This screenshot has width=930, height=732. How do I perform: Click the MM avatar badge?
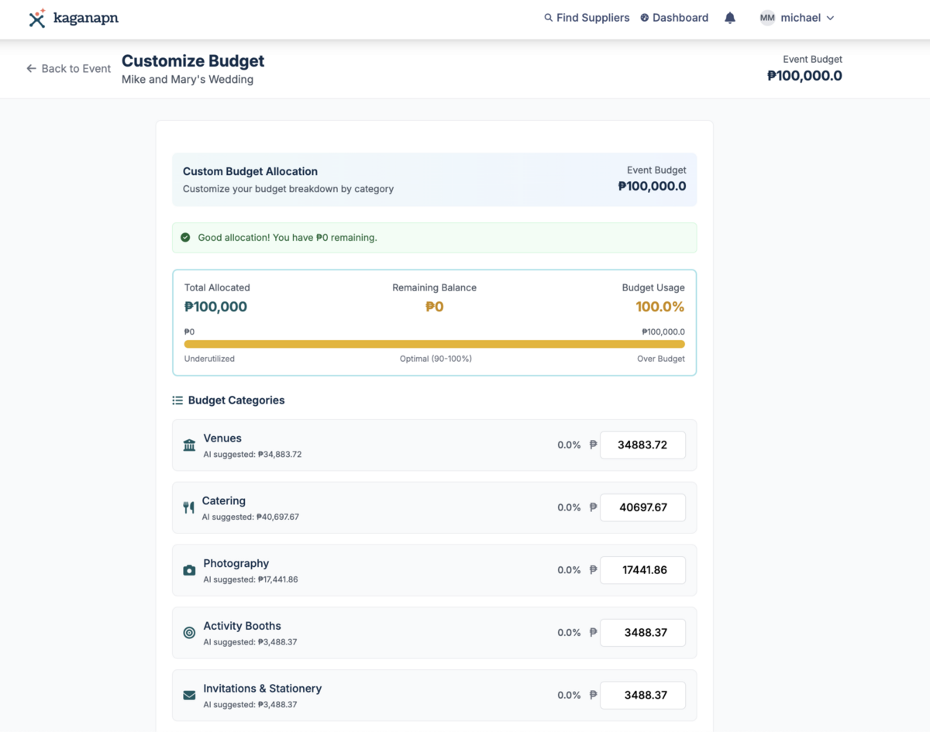pos(767,17)
